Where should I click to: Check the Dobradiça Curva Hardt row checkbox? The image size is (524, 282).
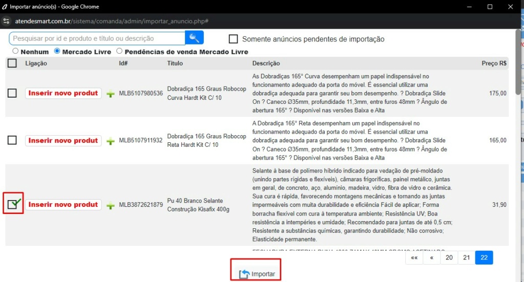(12, 93)
